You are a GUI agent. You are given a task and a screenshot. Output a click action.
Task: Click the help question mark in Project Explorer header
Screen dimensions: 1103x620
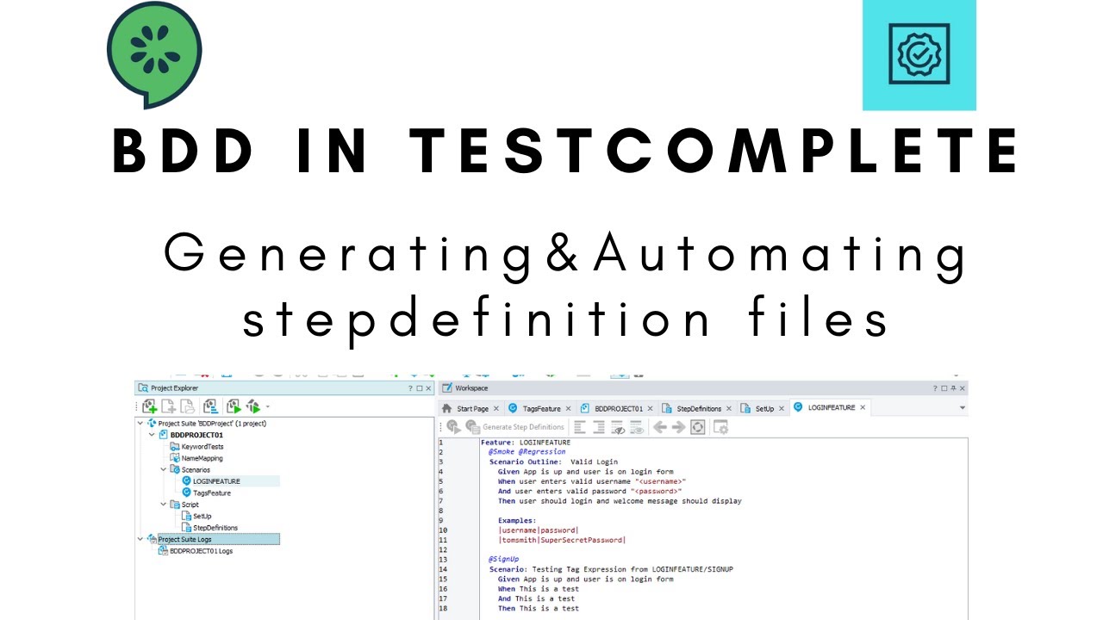coord(410,388)
